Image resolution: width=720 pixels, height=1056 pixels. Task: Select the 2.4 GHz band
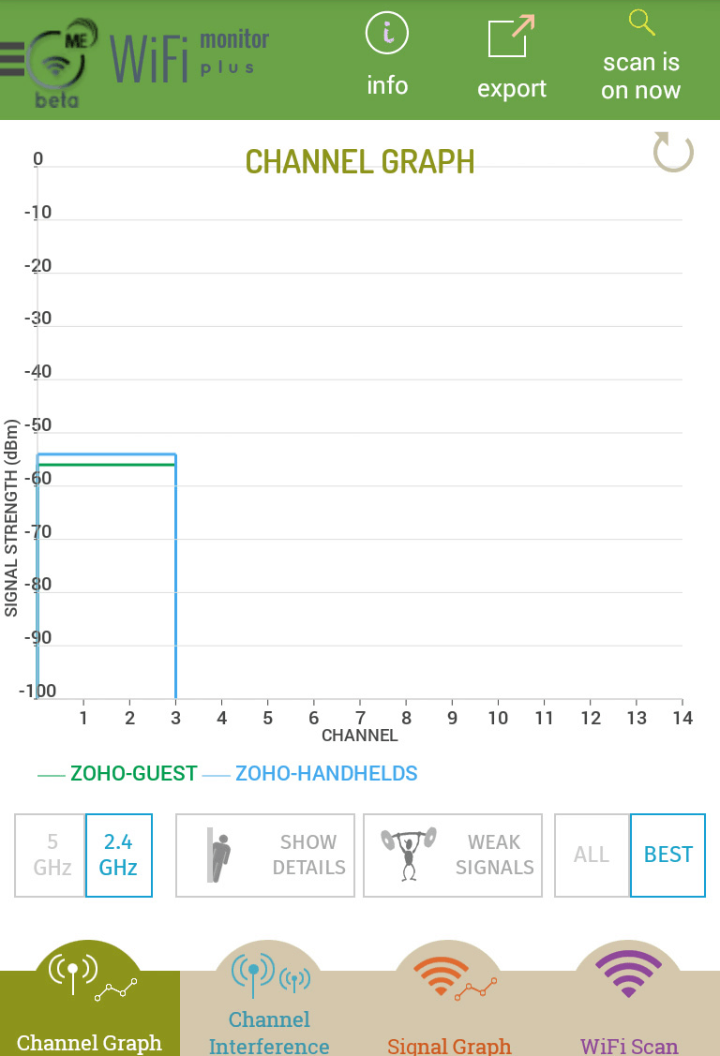pos(118,855)
